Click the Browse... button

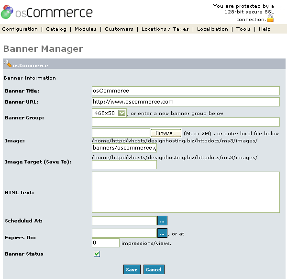[166, 133]
